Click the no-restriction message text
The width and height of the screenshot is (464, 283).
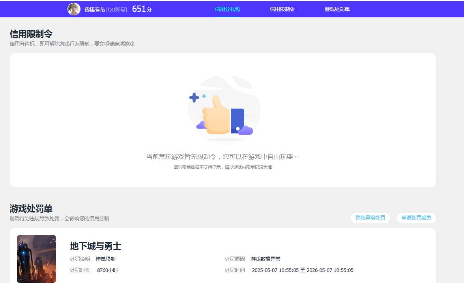pyautogui.click(x=223, y=156)
